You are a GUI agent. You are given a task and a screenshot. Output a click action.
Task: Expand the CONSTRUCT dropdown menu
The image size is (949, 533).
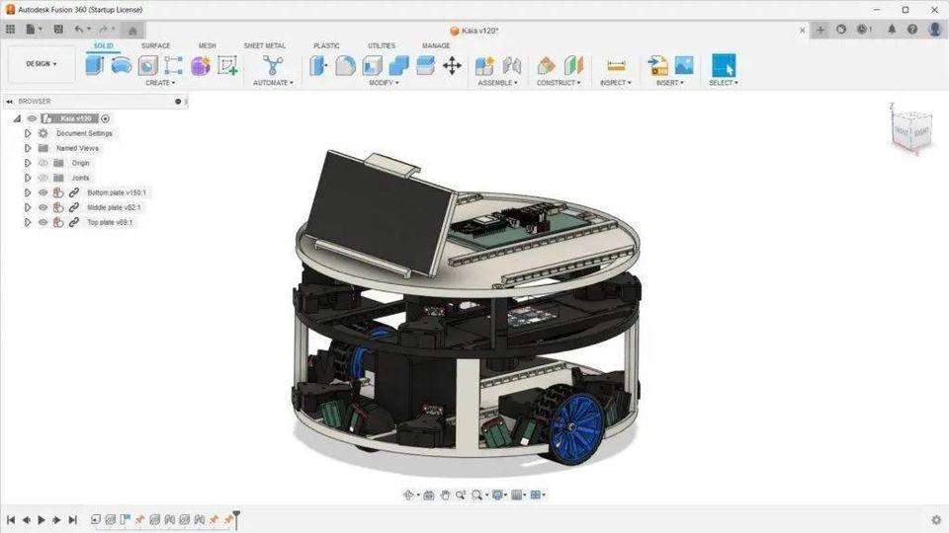pyautogui.click(x=558, y=83)
